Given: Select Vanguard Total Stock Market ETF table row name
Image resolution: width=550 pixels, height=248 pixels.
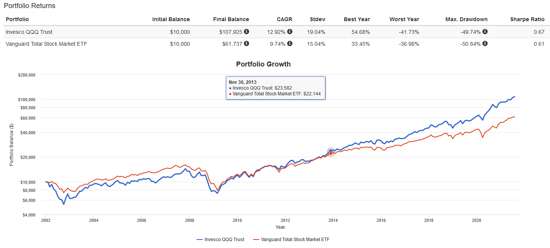Looking at the screenshot, I should (x=47, y=44).
